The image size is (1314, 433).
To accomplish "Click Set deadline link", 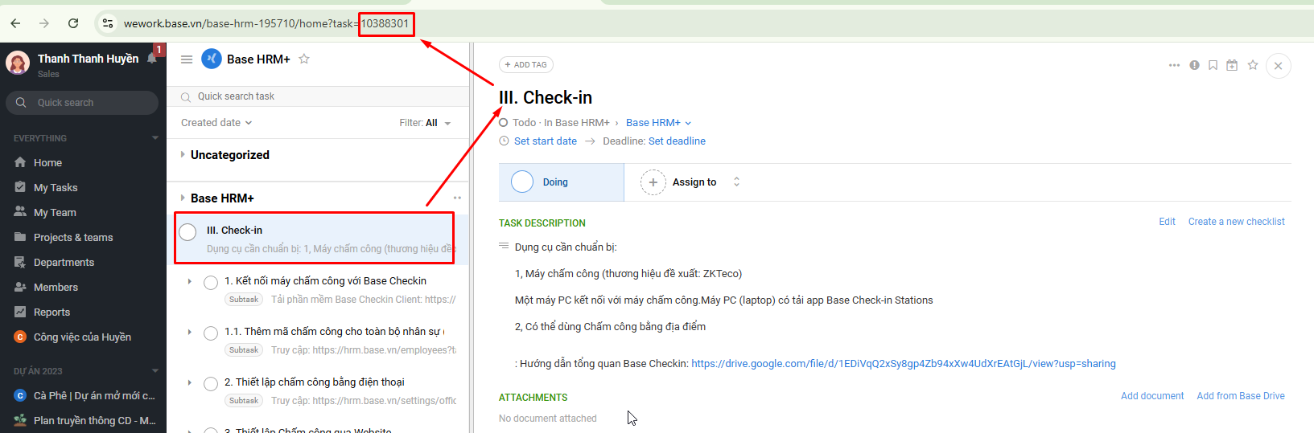I will (x=677, y=141).
